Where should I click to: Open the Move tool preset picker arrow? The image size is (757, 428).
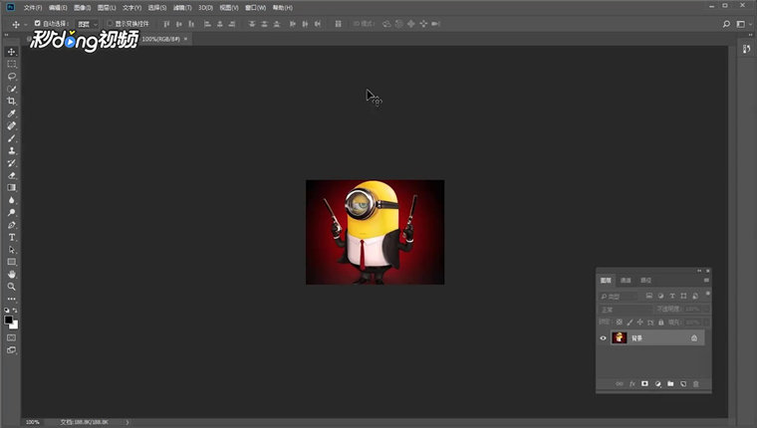pos(26,24)
